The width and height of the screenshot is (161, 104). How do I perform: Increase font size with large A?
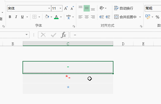click(x=66, y=8)
